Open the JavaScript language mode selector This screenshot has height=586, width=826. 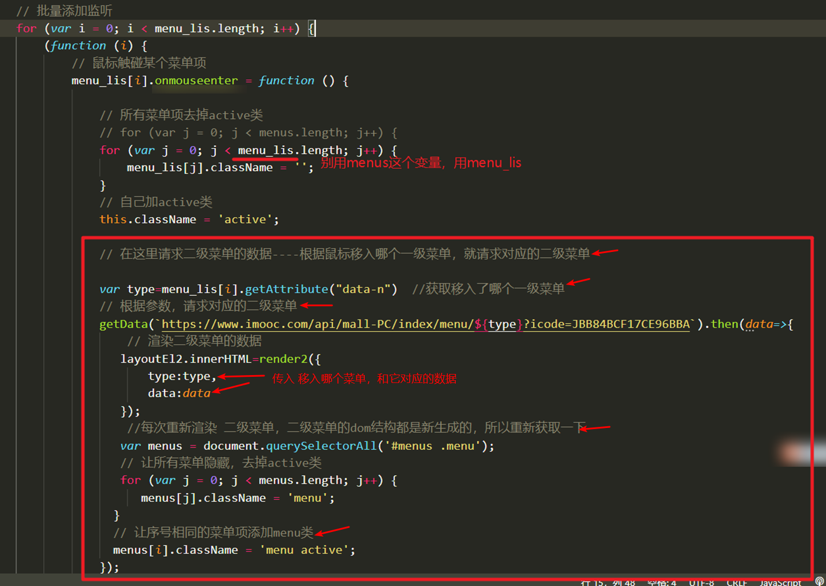click(780, 582)
